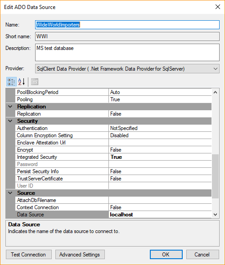
Task: Collapse the Replication category
Action: [10, 107]
